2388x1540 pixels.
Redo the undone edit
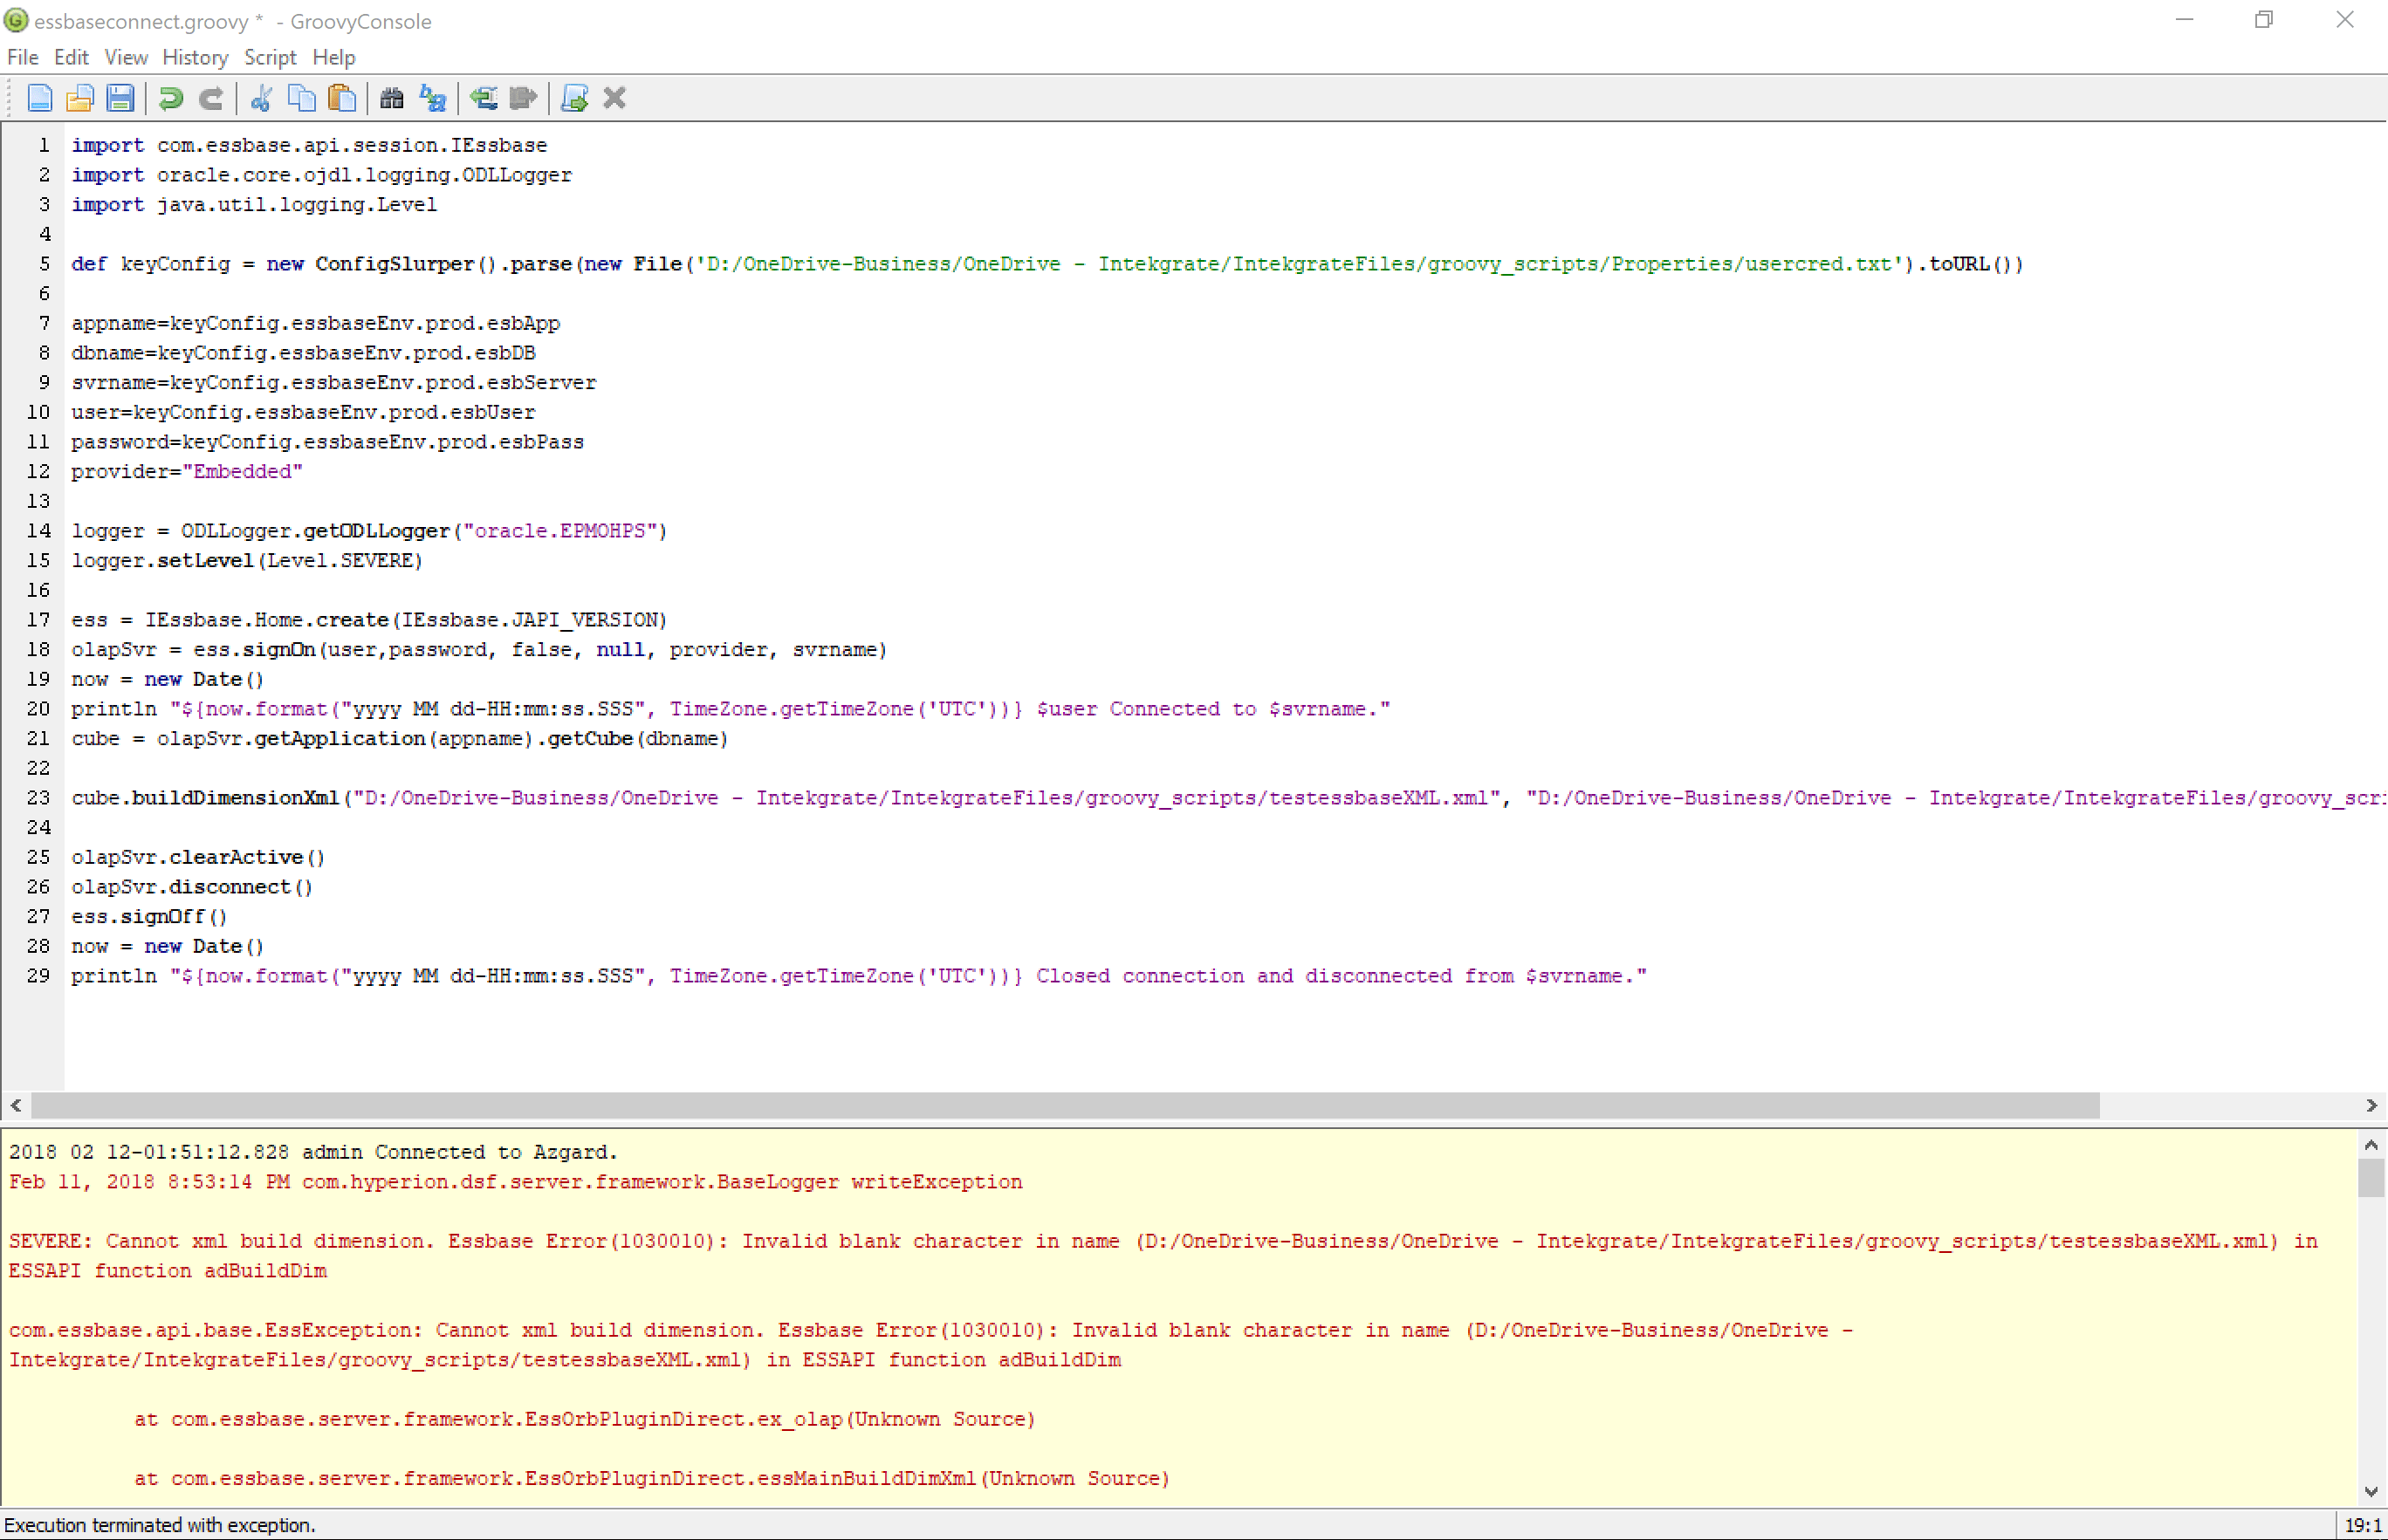pos(210,97)
